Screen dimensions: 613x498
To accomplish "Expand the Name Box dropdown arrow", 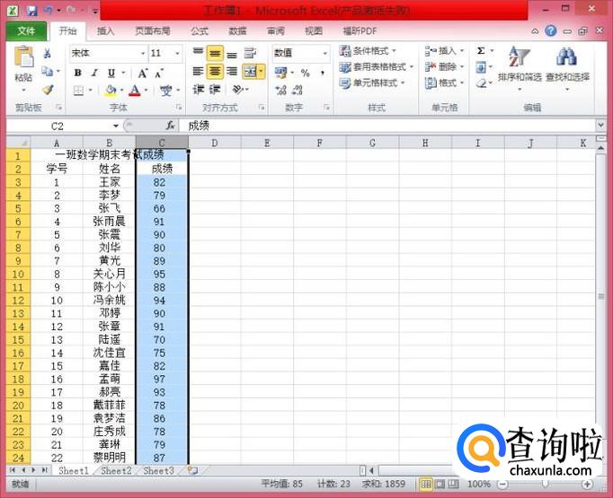I will (116, 126).
